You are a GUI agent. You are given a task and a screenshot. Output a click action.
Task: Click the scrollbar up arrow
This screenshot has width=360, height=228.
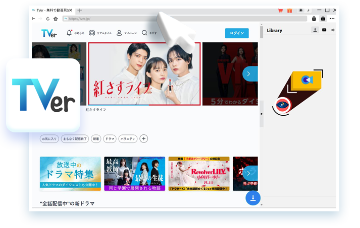click(262, 24)
